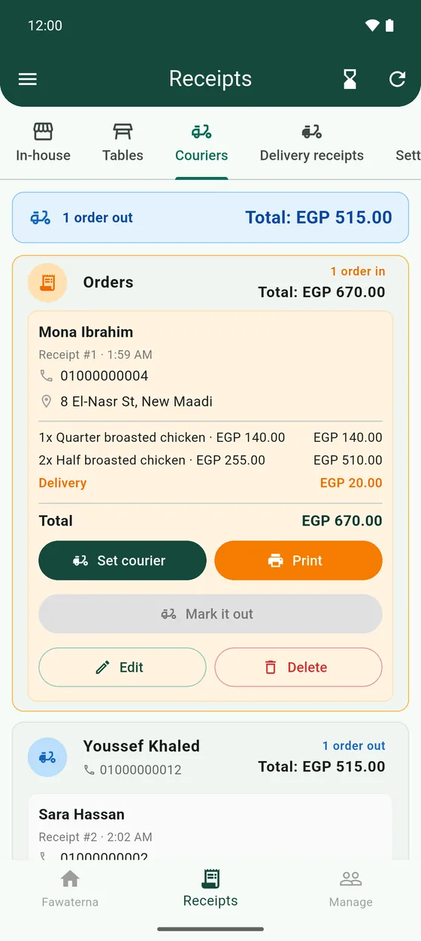Viewport: 421px width, 941px height.
Task: Select the Delivery receipts tab
Action: coord(311,143)
